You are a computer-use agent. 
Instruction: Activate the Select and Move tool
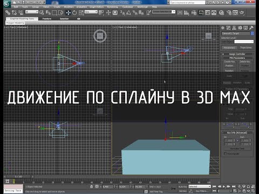click(69, 12)
